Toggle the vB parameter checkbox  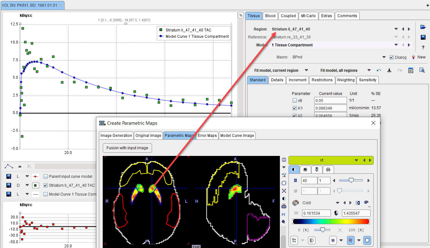click(x=295, y=101)
